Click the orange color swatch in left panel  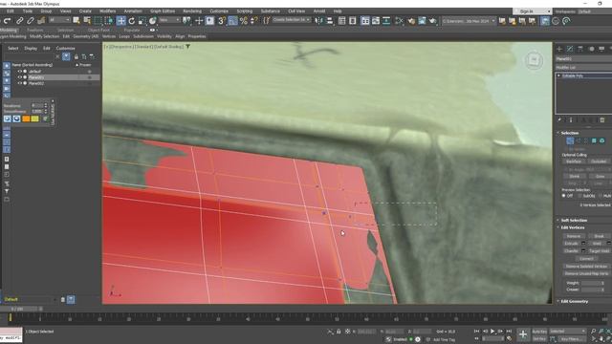26,118
